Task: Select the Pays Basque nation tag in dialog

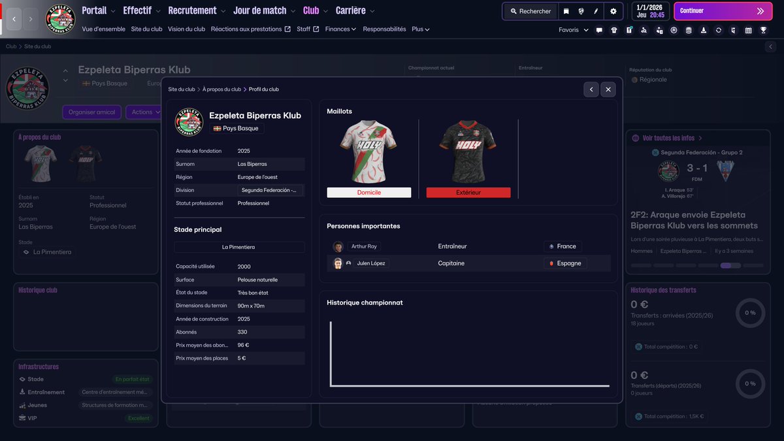Action: pyautogui.click(x=236, y=129)
